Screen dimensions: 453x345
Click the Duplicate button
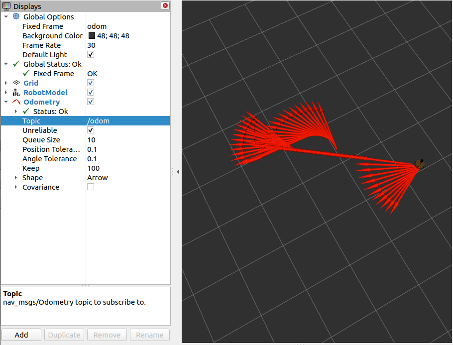coord(64,335)
